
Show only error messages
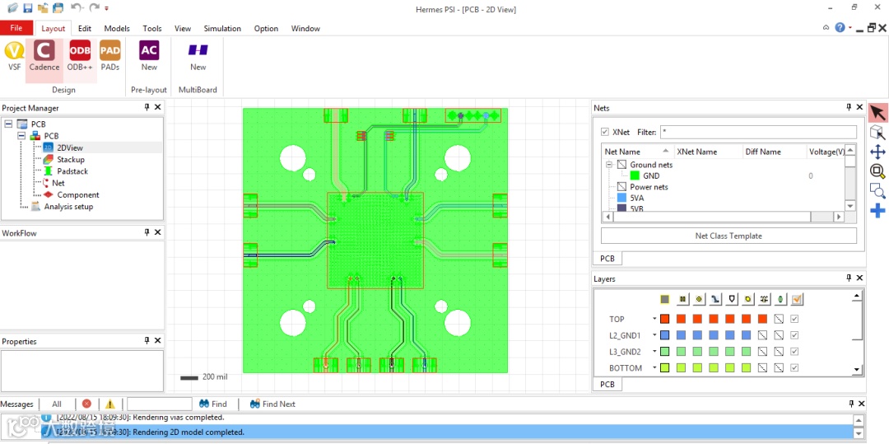[86, 404]
